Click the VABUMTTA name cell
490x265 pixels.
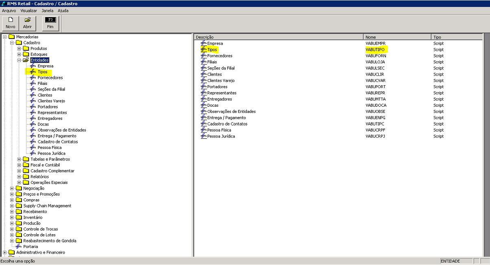click(x=376, y=99)
